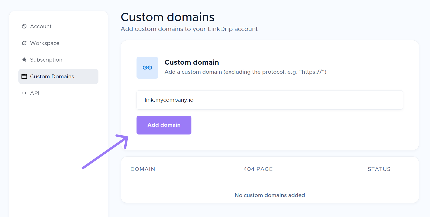The height and width of the screenshot is (217, 430).
Task: Click the STATUS column header
Action: tap(379, 169)
